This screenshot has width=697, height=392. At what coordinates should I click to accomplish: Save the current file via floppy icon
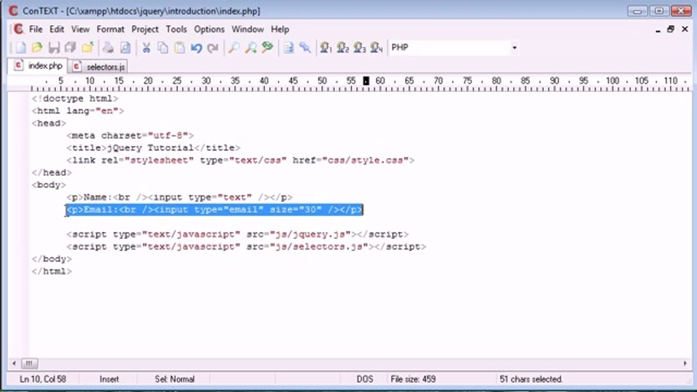54,48
